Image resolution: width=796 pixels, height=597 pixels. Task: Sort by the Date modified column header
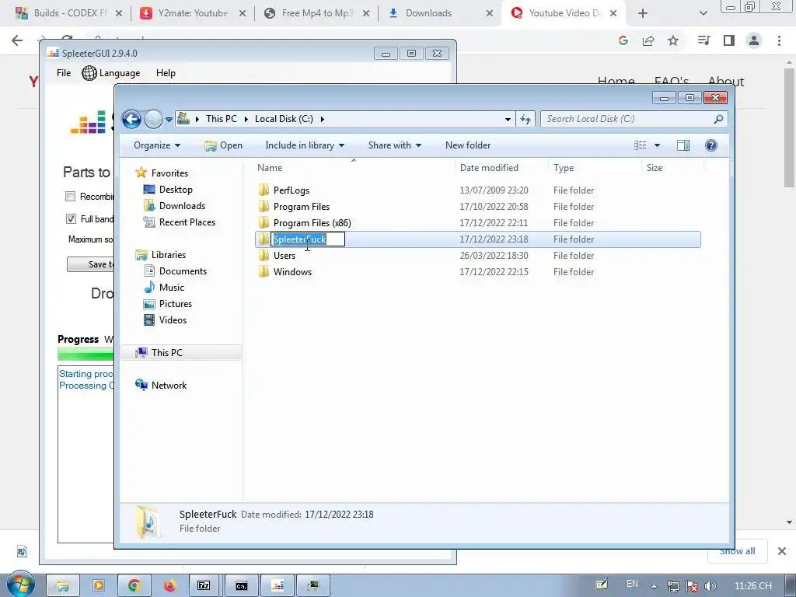pyautogui.click(x=489, y=168)
